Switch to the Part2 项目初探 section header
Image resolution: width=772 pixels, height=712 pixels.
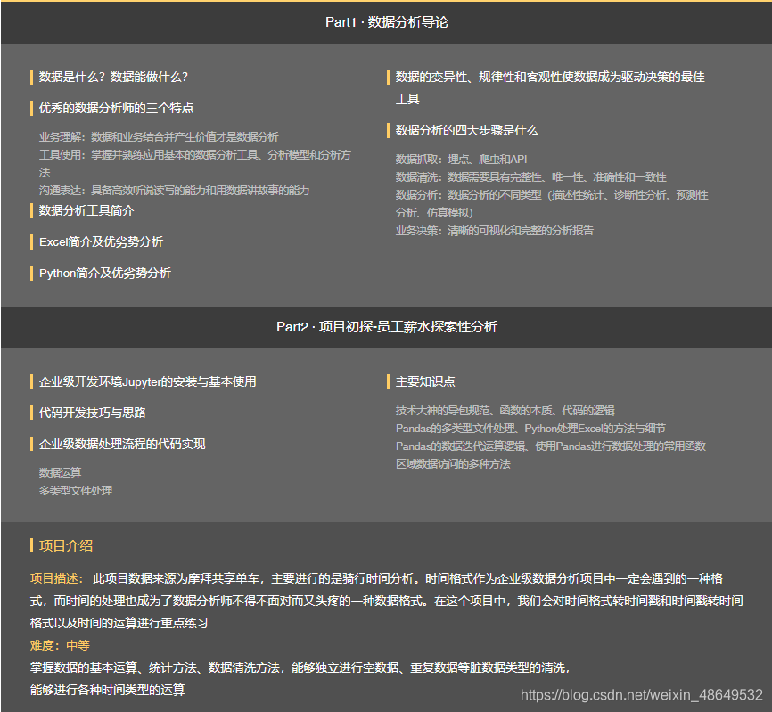tap(386, 327)
